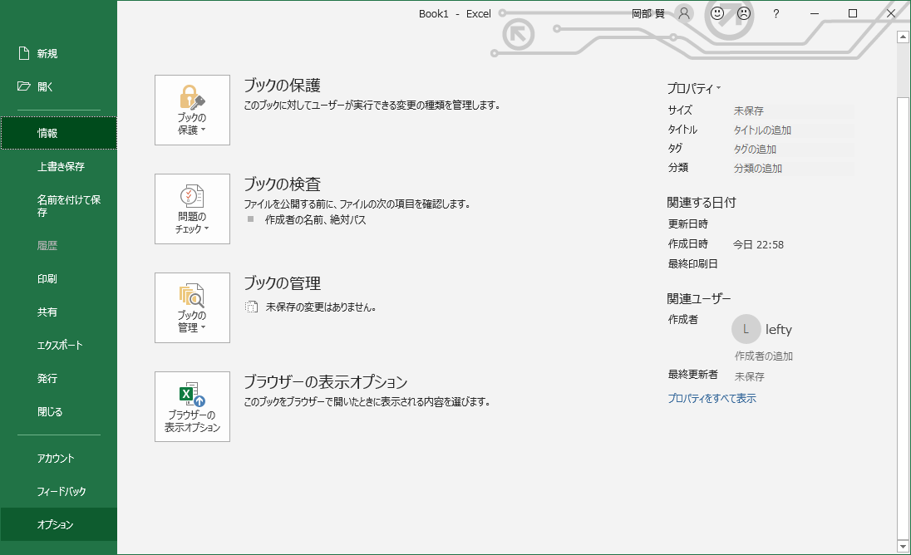This screenshot has width=911, height=555.
Task: Select 開く (Open) in the sidebar
Action: 45,86
